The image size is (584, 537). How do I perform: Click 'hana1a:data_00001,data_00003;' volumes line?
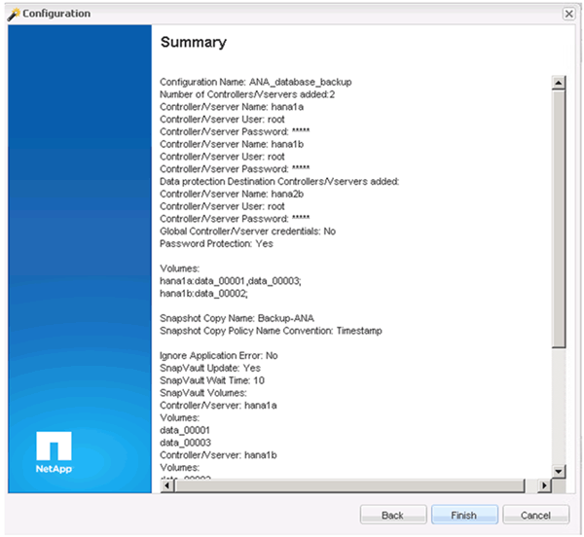[x=231, y=281]
